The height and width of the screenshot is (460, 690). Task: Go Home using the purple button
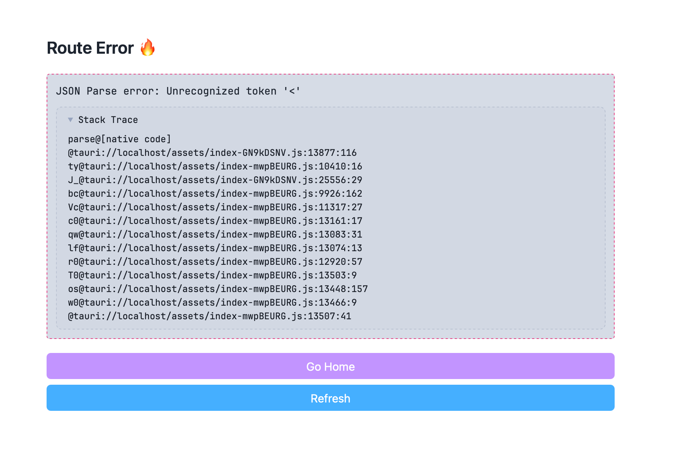330,366
